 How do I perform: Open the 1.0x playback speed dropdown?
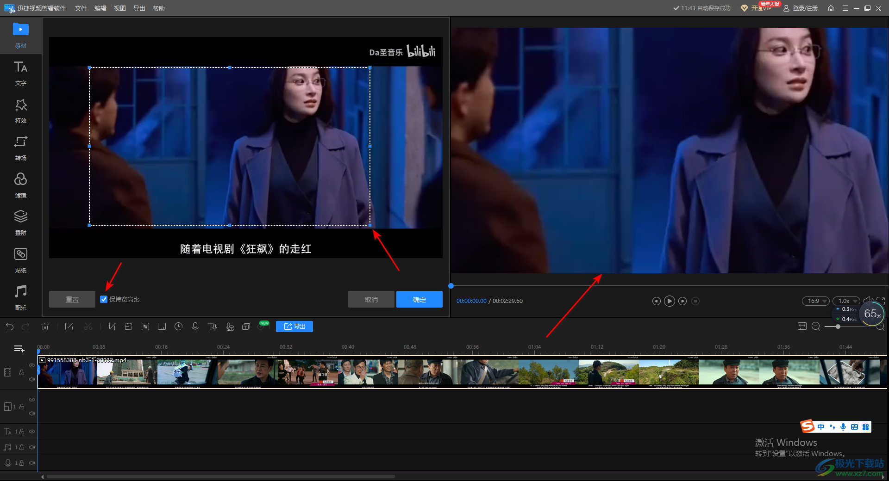click(x=846, y=301)
